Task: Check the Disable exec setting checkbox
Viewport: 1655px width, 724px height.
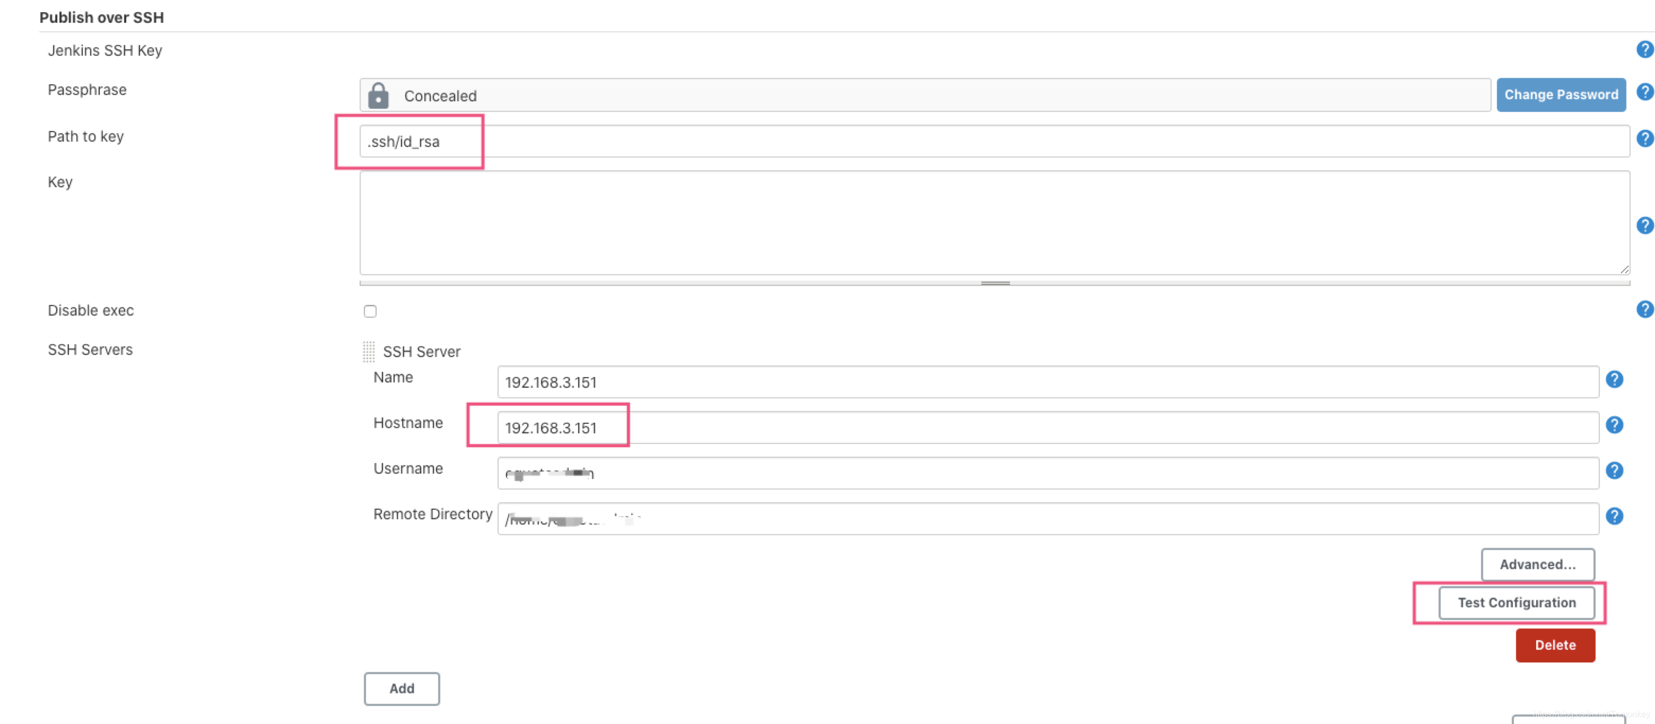Action: 370,311
